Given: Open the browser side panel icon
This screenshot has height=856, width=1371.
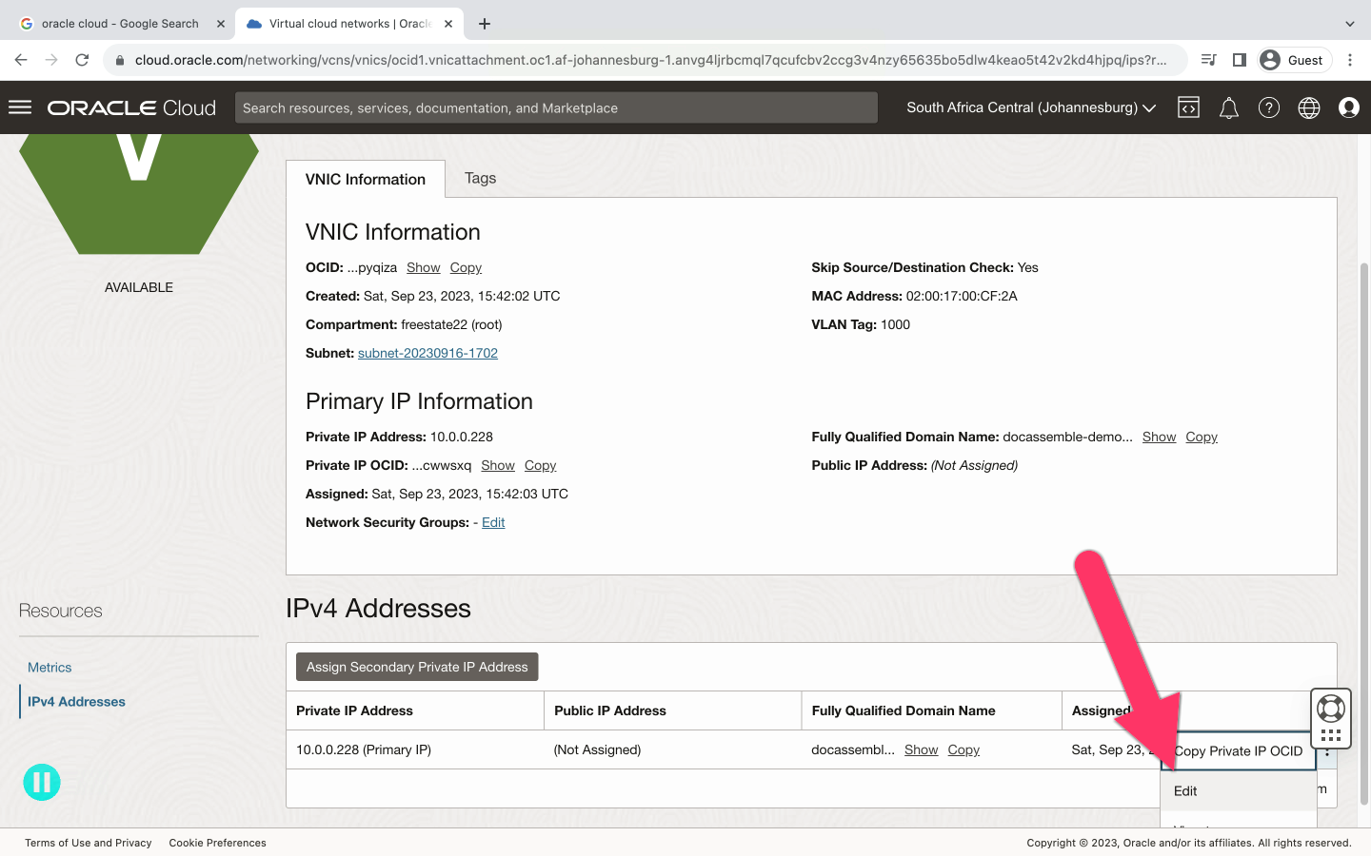Looking at the screenshot, I should [1240, 60].
